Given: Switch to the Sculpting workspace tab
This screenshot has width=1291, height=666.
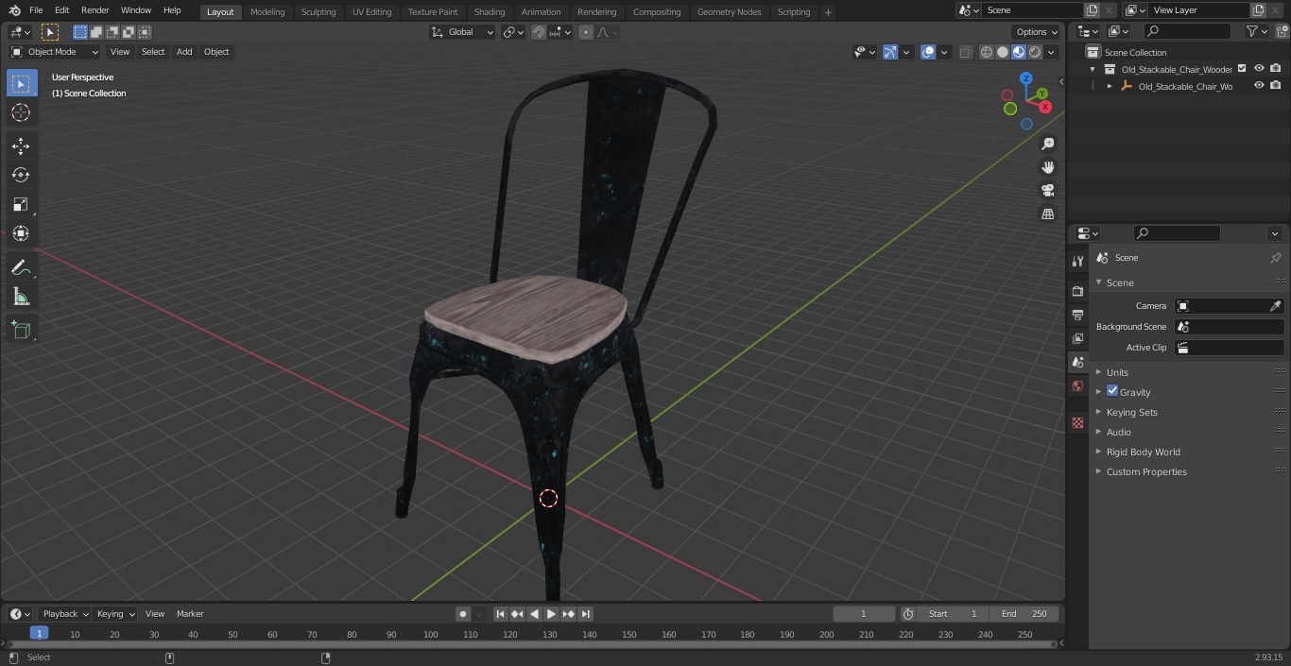Looking at the screenshot, I should (318, 12).
